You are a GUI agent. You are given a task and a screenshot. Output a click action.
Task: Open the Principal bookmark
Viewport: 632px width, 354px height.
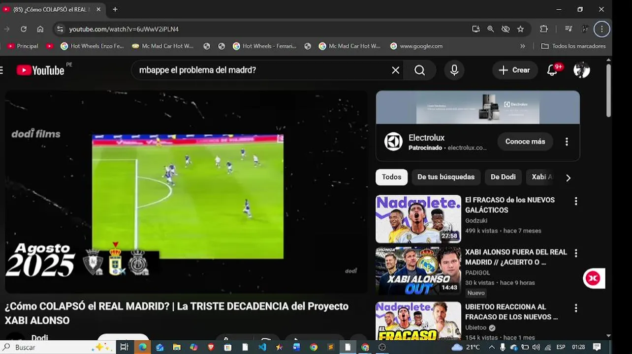pyautogui.click(x=23, y=46)
